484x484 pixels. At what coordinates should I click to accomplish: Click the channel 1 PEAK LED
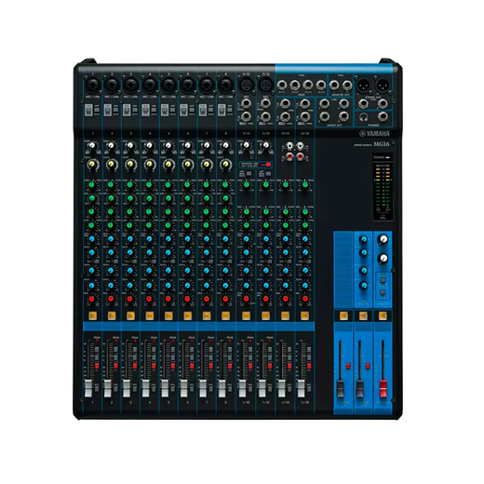pyautogui.click(x=97, y=341)
